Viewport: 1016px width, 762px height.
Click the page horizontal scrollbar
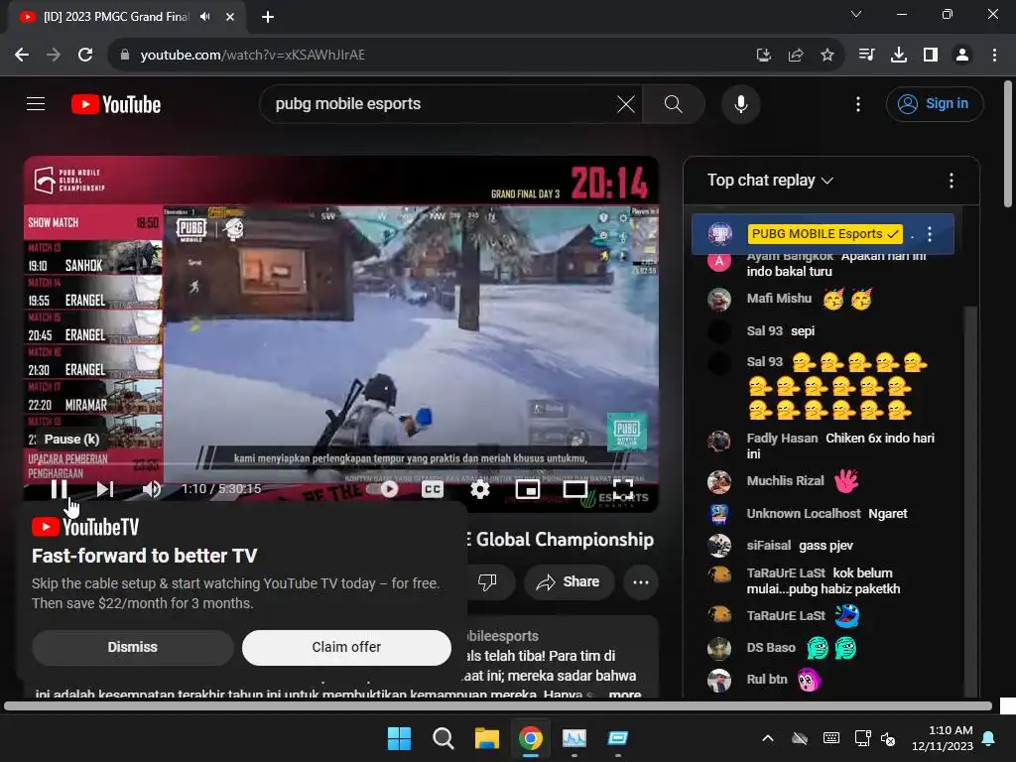[498, 705]
